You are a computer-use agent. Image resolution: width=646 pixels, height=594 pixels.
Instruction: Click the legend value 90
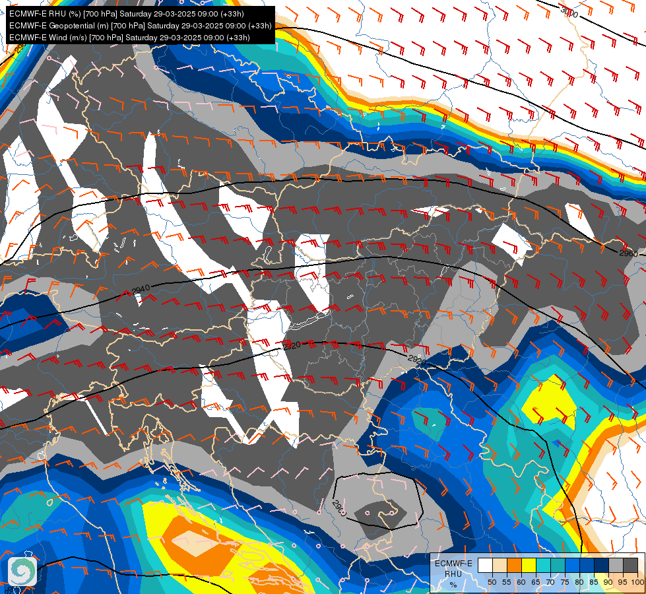[x=608, y=582]
